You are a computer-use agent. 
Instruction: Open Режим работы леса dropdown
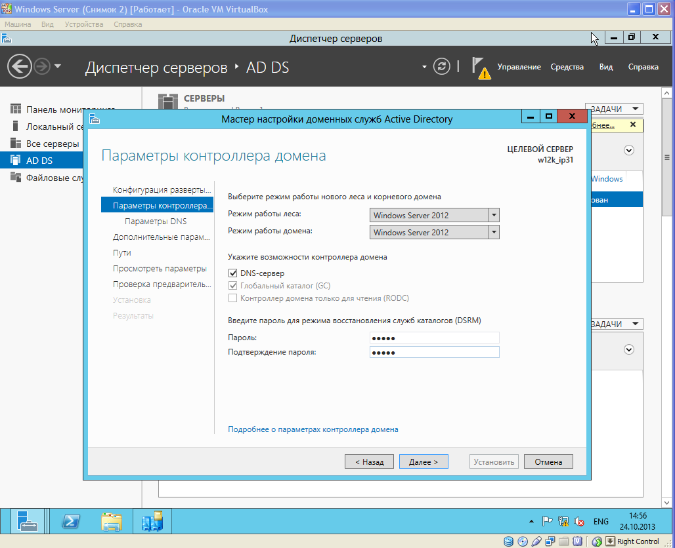[435, 215]
